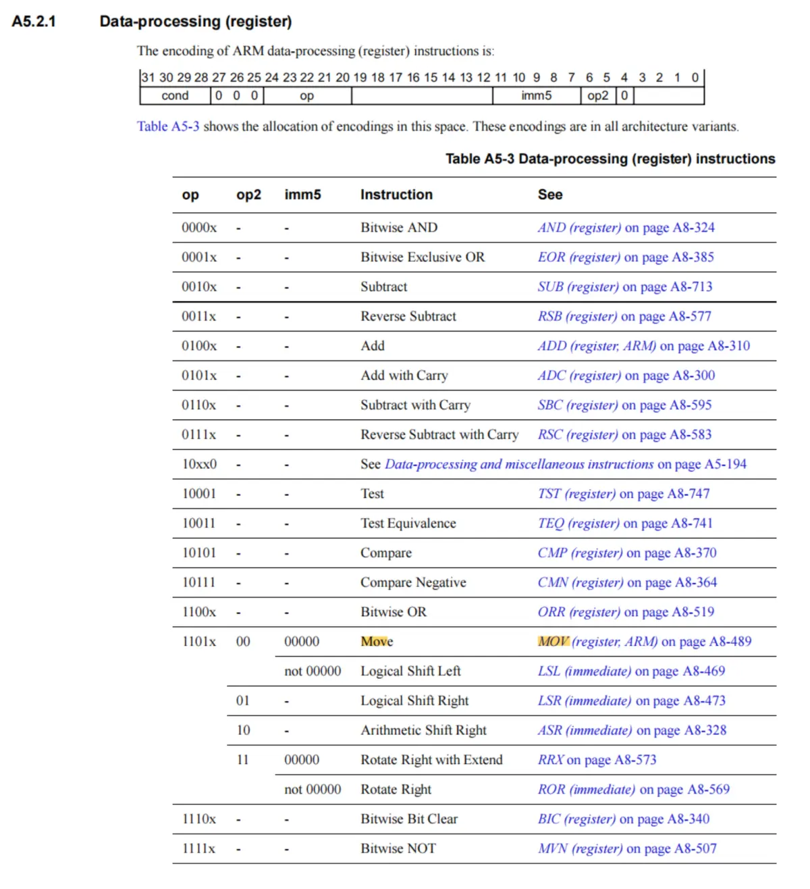Screen dimensions: 810x889
Task: Click the 'Rotate Right with Extend' instruction text
Action: pyautogui.click(x=431, y=761)
